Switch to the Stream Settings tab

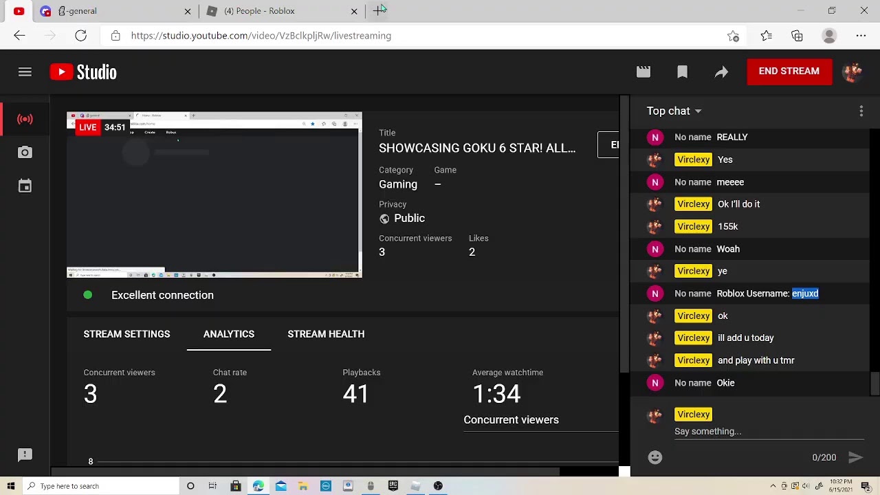click(x=126, y=334)
